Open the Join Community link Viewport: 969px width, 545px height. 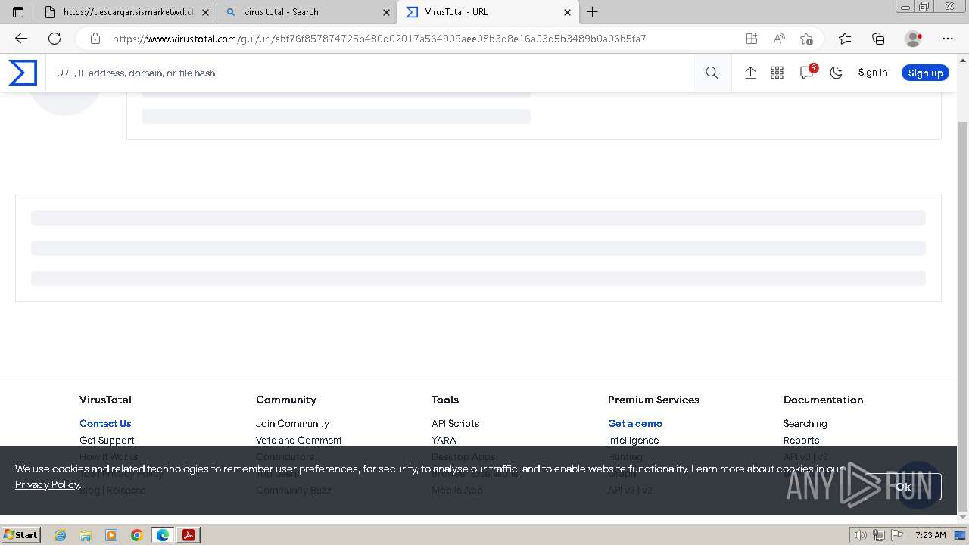click(292, 423)
